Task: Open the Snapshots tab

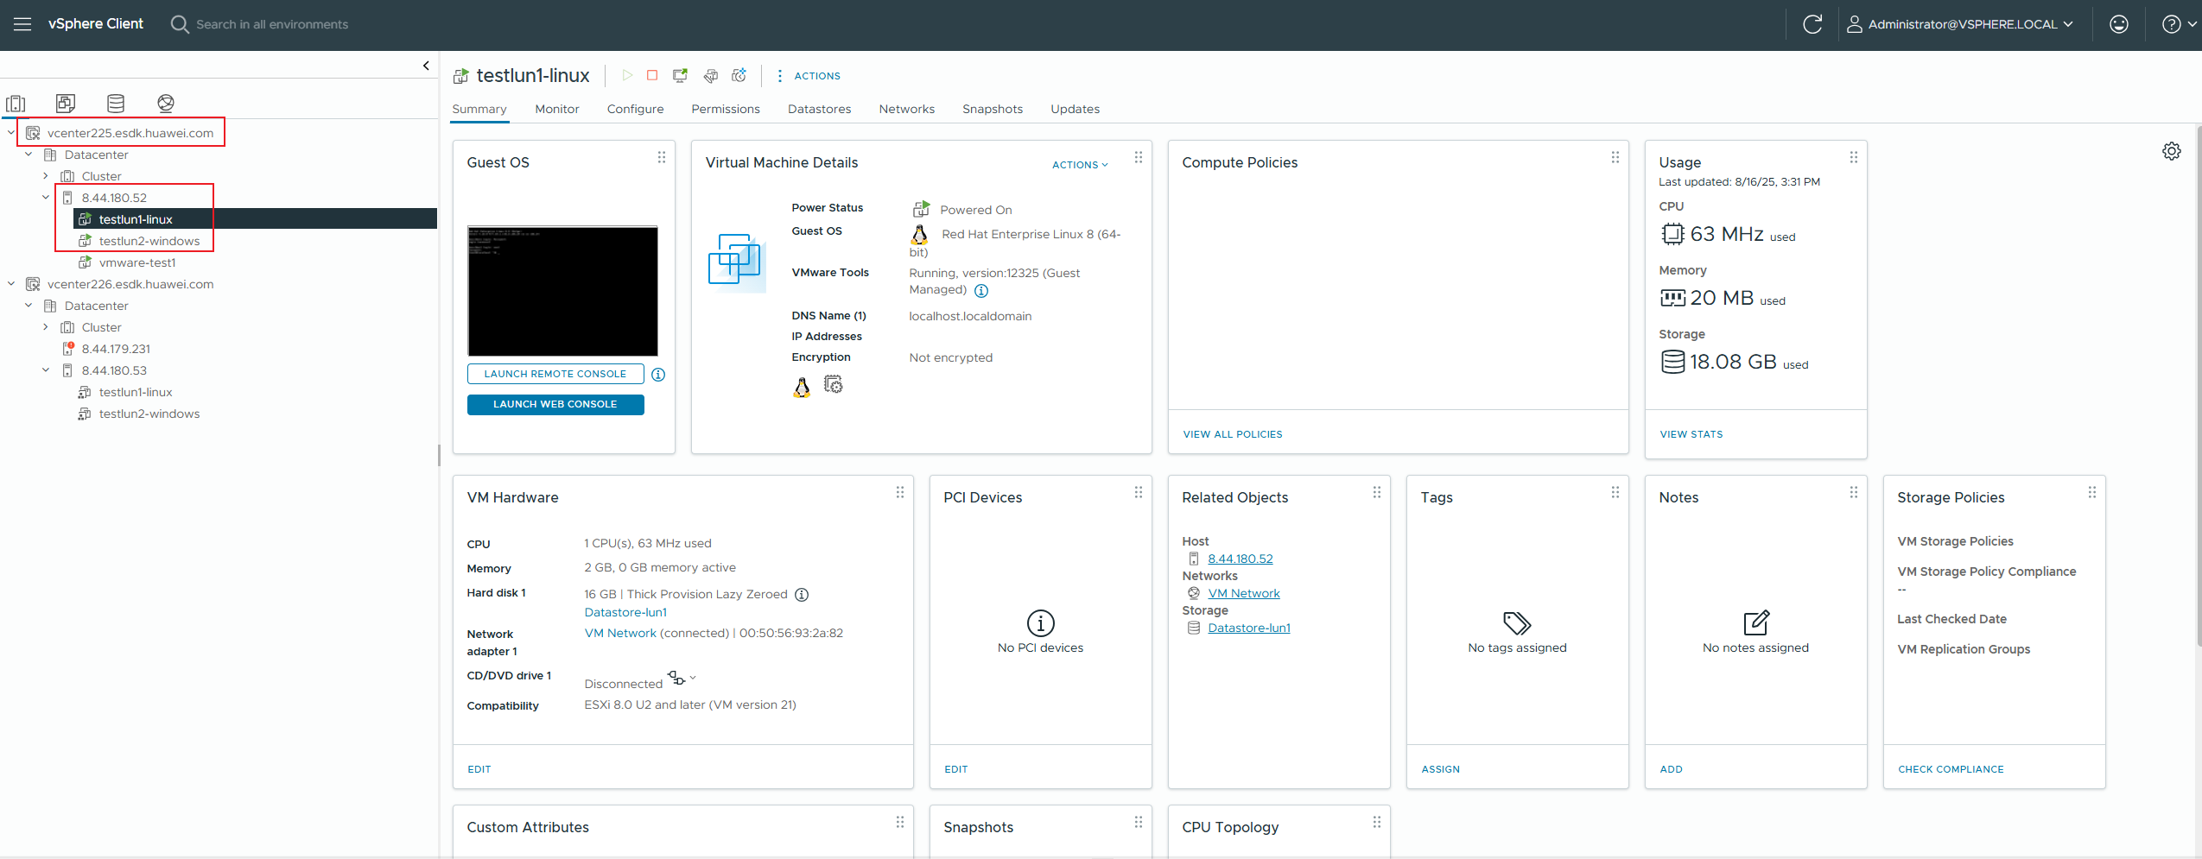Action: click(993, 110)
